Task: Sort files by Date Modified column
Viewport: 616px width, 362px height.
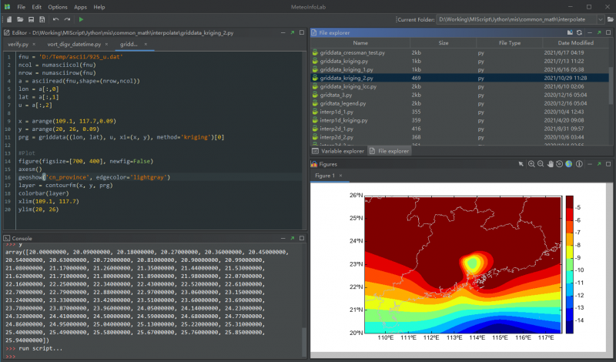Action: pos(577,43)
